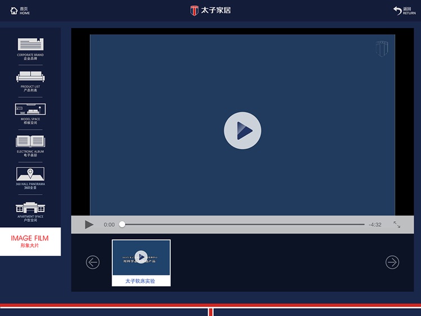This screenshot has height=316, width=421.
Task: Click the 太子家居 logo in header
Action: click(x=210, y=11)
